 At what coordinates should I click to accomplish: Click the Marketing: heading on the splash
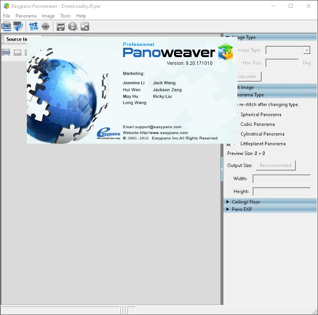pyautogui.click(x=134, y=73)
